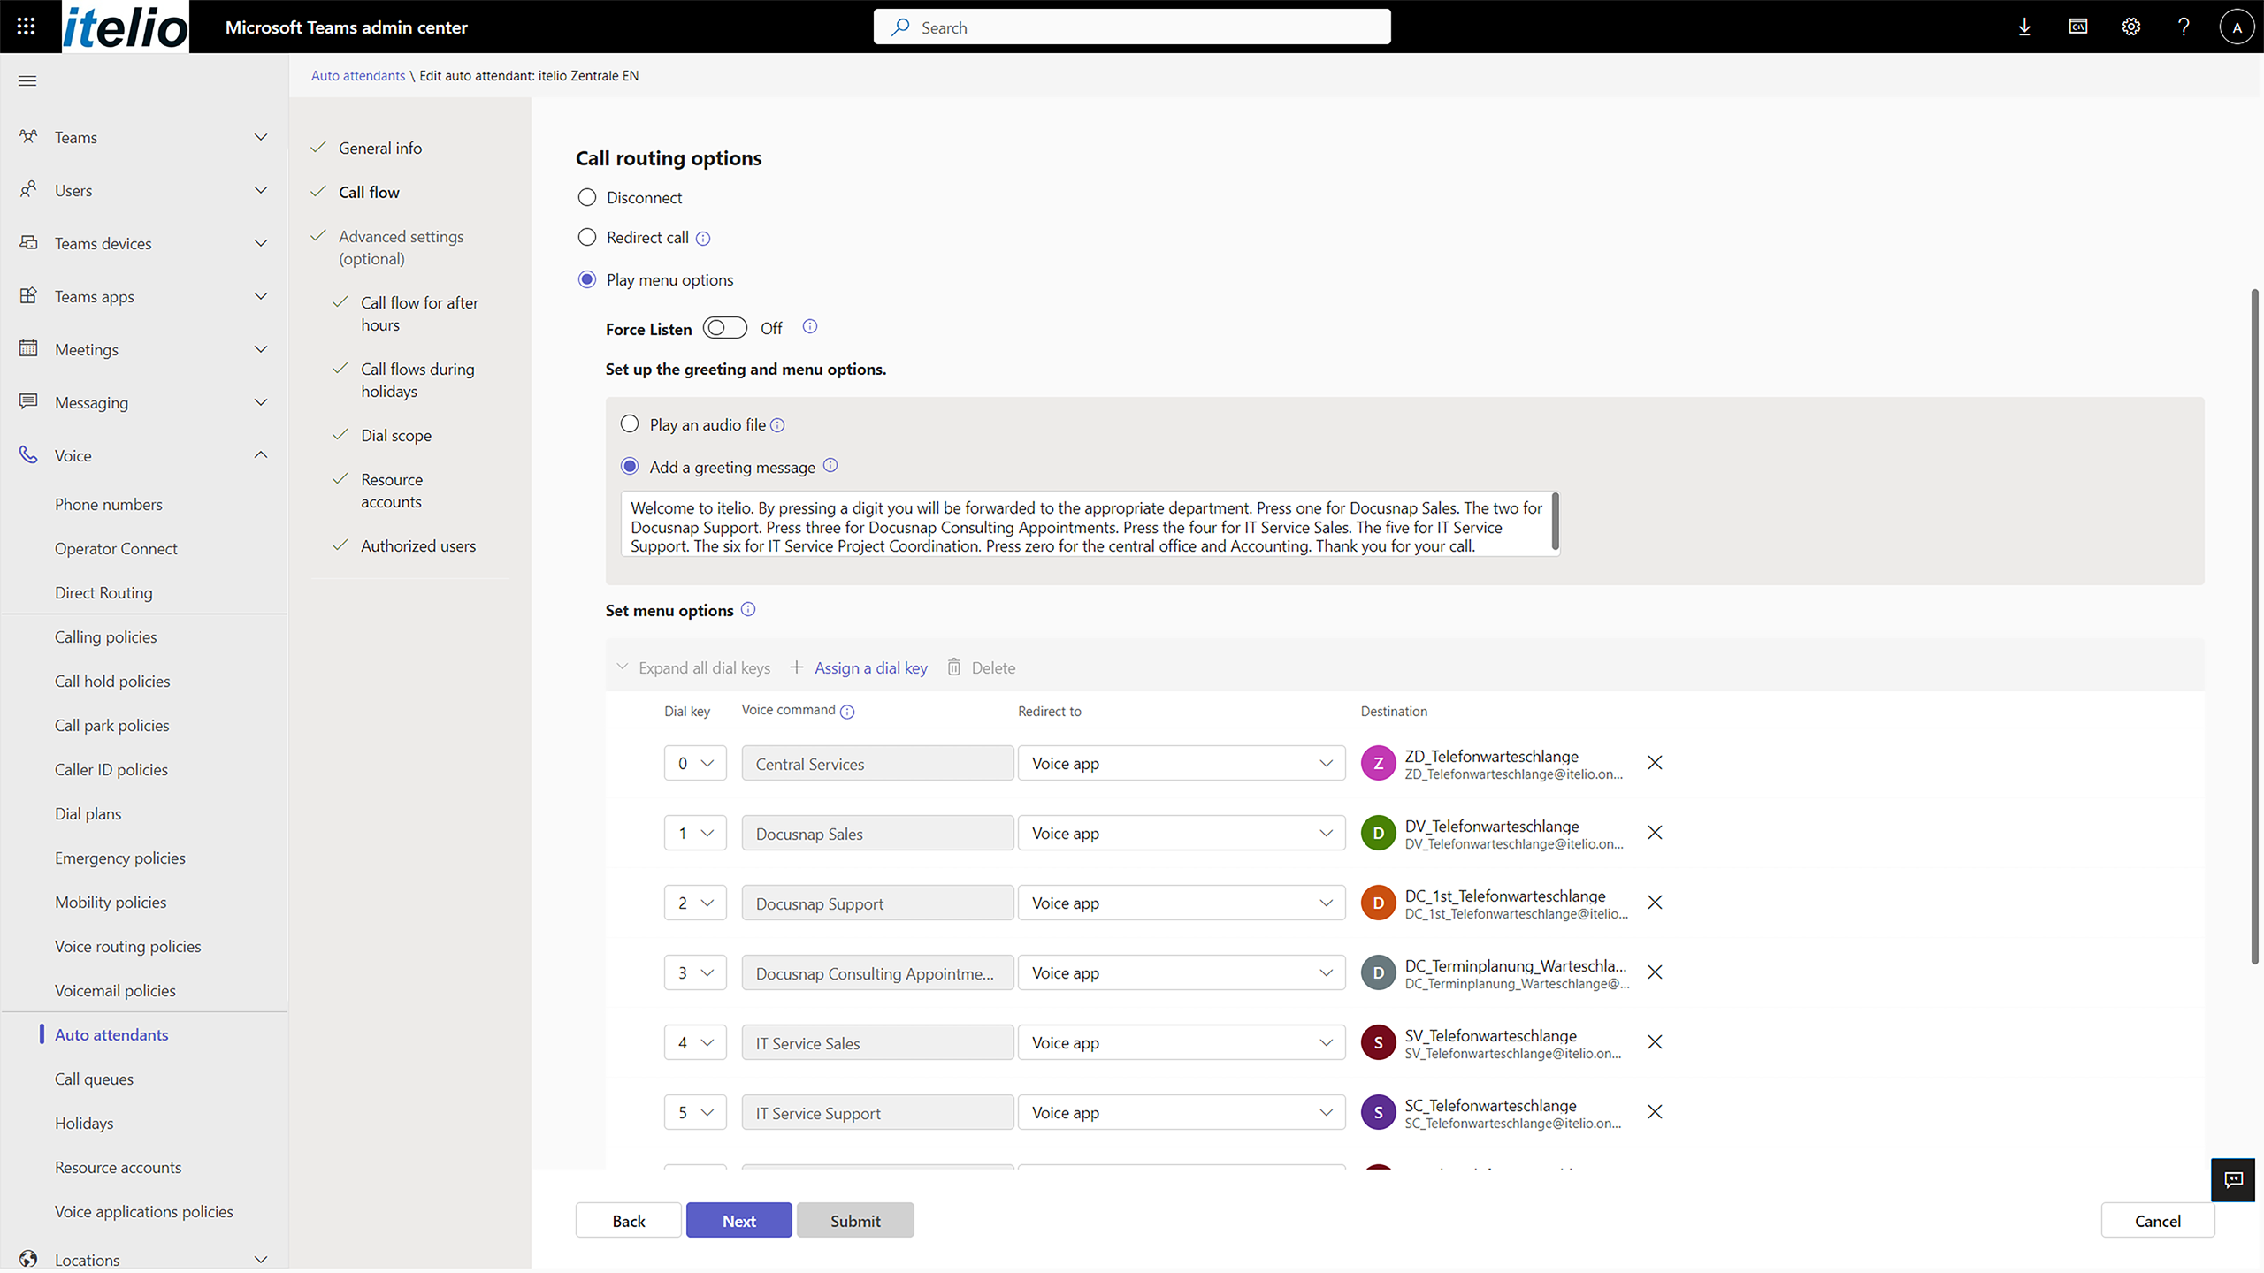This screenshot has width=2264, height=1273.
Task: Collapse the hamburger navigation menu
Action: (x=27, y=80)
